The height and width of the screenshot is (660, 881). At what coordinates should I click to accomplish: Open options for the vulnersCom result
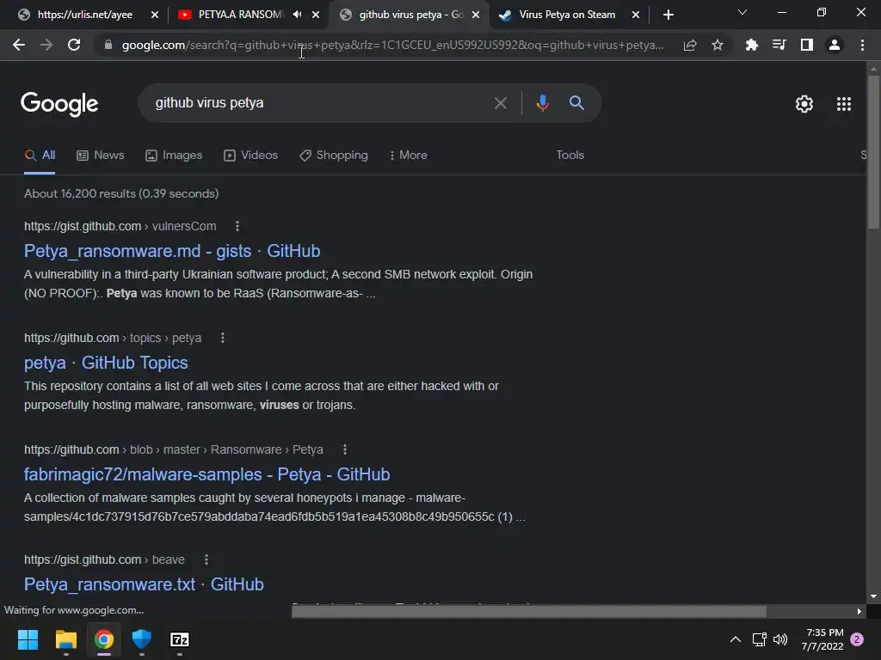tap(237, 226)
